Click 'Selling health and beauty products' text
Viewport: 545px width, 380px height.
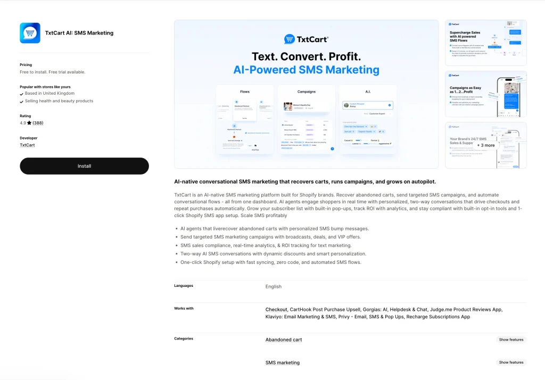click(x=59, y=101)
